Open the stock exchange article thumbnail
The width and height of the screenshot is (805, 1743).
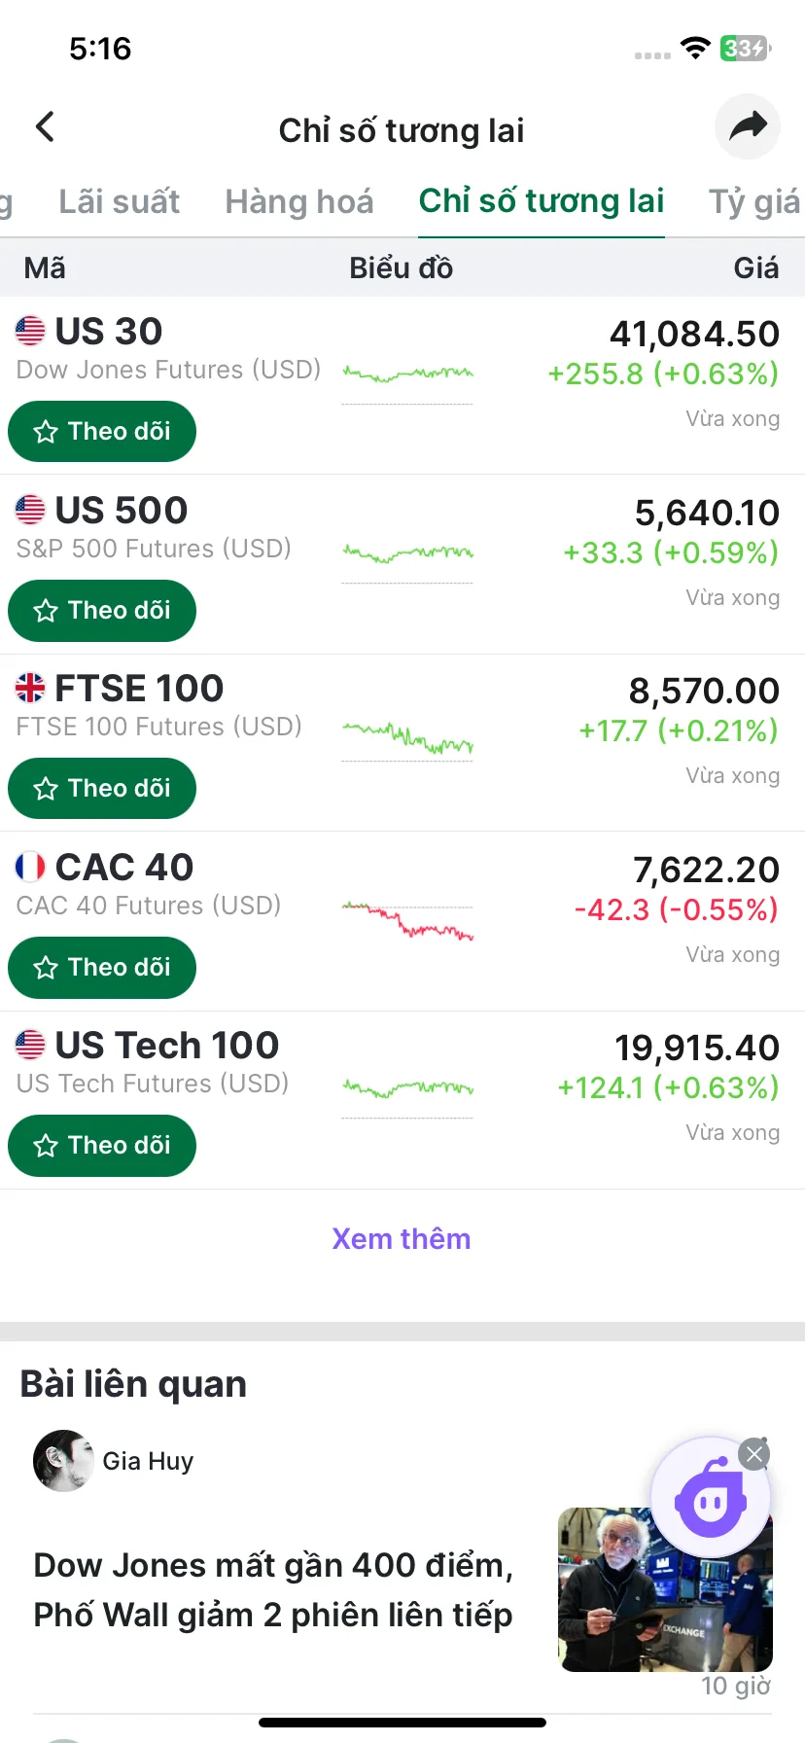coord(665,1589)
